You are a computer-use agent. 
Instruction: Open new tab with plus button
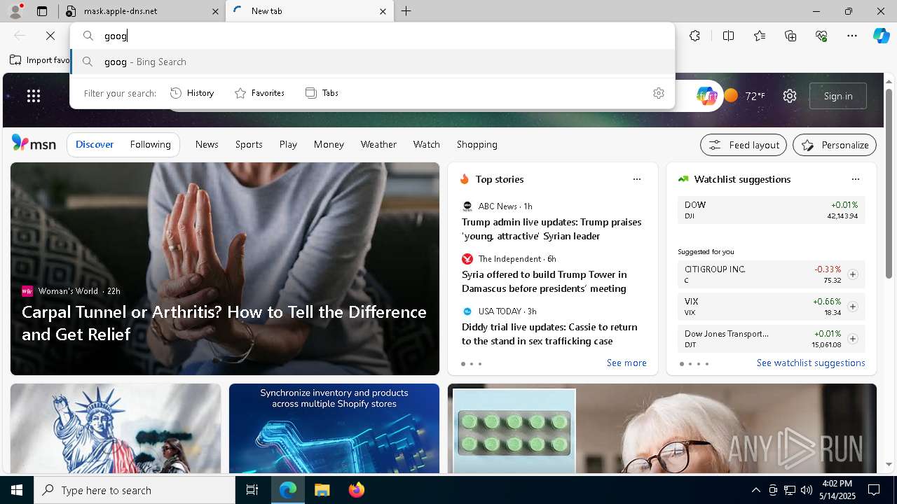(406, 11)
